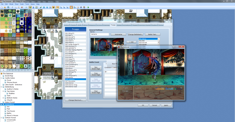Collapse the Top Home map tree node

tap(3, 91)
